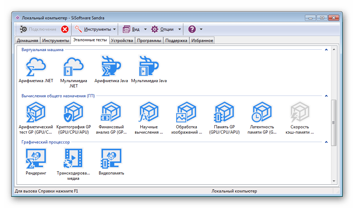Collapse the Графический процессор section

coord(326,142)
